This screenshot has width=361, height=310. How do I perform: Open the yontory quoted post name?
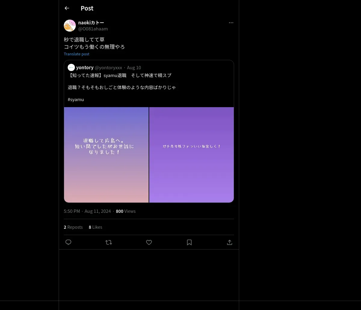pyautogui.click(x=85, y=67)
